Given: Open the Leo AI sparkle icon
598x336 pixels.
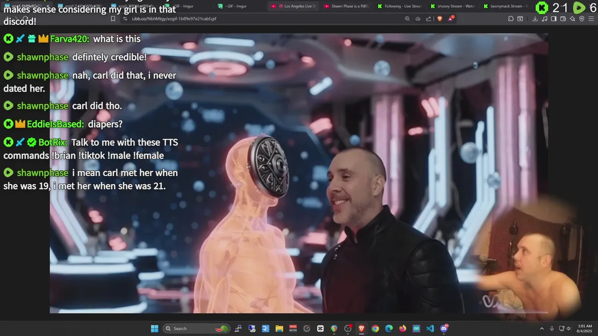Looking at the screenshot, I should coord(572,19).
